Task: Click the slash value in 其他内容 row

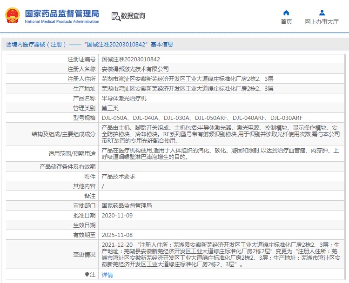Action: (x=103, y=186)
